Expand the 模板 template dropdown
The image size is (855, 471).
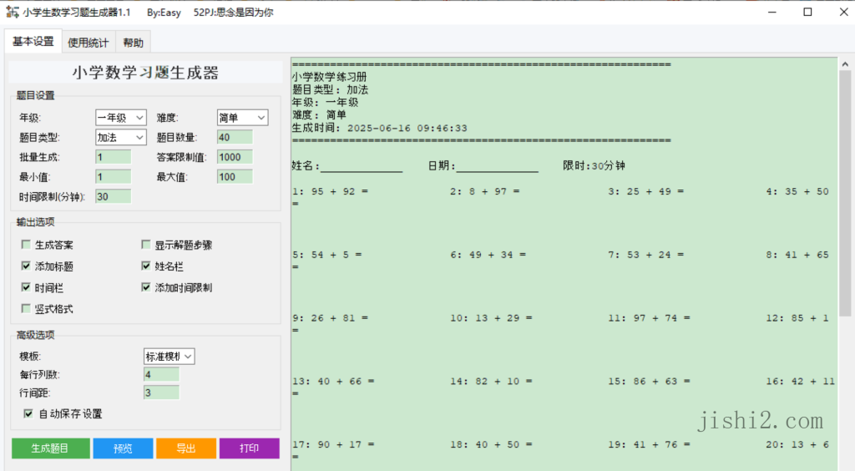point(169,357)
